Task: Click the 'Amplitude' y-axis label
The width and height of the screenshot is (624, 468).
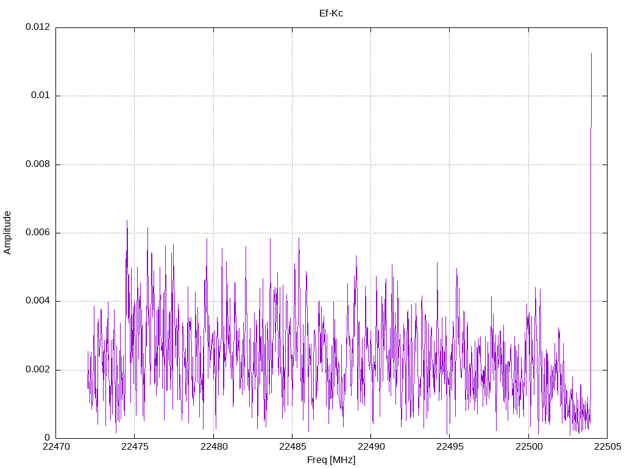Action: pos(7,233)
